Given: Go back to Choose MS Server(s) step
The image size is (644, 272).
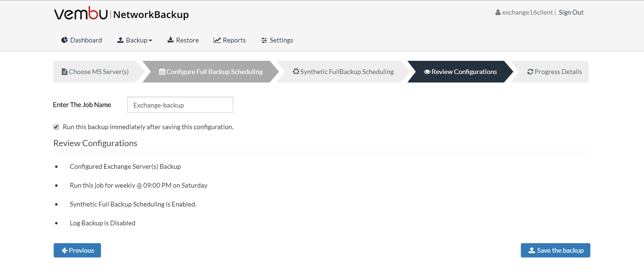Looking at the screenshot, I should [95, 72].
